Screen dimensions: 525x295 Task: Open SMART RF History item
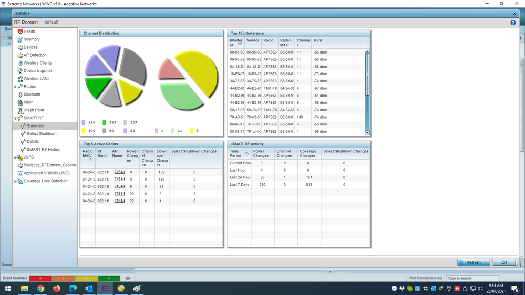[x=43, y=150]
